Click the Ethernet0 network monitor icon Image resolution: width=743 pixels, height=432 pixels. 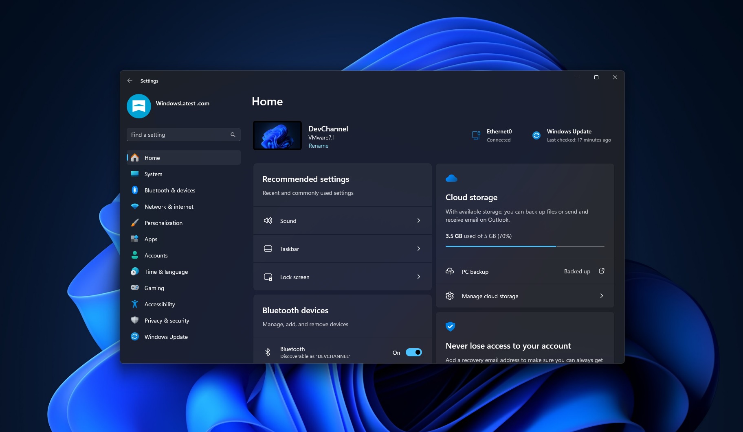coord(476,135)
